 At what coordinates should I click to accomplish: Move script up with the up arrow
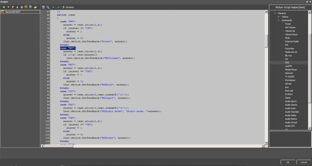point(13,7)
